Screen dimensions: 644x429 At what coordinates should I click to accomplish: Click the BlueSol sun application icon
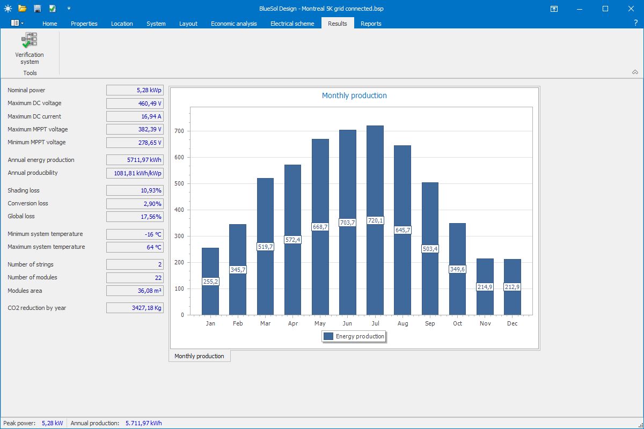[x=8, y=9]
